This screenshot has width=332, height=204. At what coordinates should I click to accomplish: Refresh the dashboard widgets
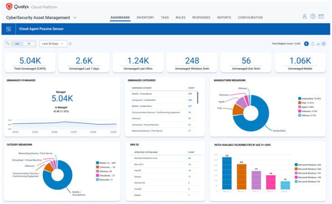(313, 44)
